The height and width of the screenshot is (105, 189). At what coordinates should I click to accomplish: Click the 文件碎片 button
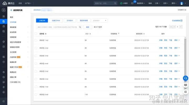click(70, 20)
